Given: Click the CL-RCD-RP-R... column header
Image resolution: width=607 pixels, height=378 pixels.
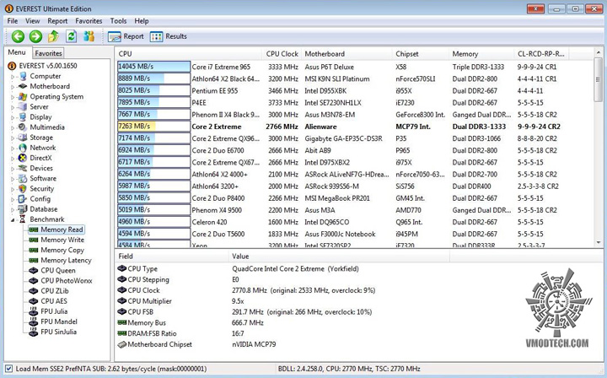Looking at the screenshot, I should point(541,54).
